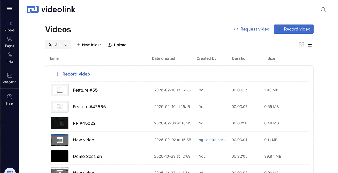Go to Pages in the sidebar
This screenshot has width=338, height=173.
9,42
